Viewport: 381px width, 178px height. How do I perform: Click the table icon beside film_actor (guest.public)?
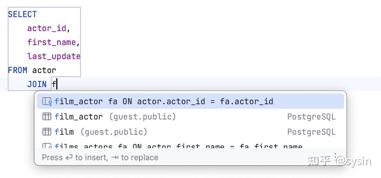[x=47, y=117]
